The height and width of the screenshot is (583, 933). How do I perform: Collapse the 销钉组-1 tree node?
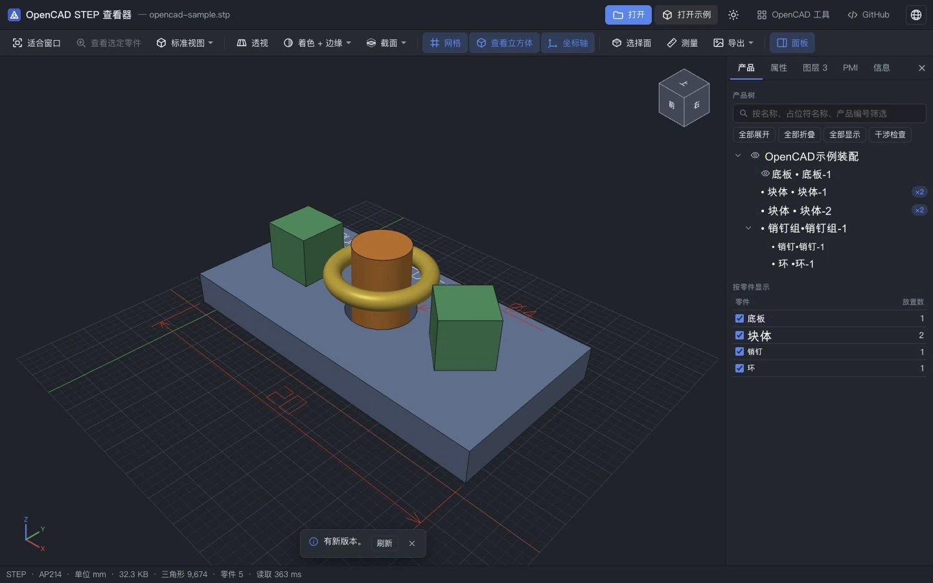pyautogui.click(x=748, y=228)
